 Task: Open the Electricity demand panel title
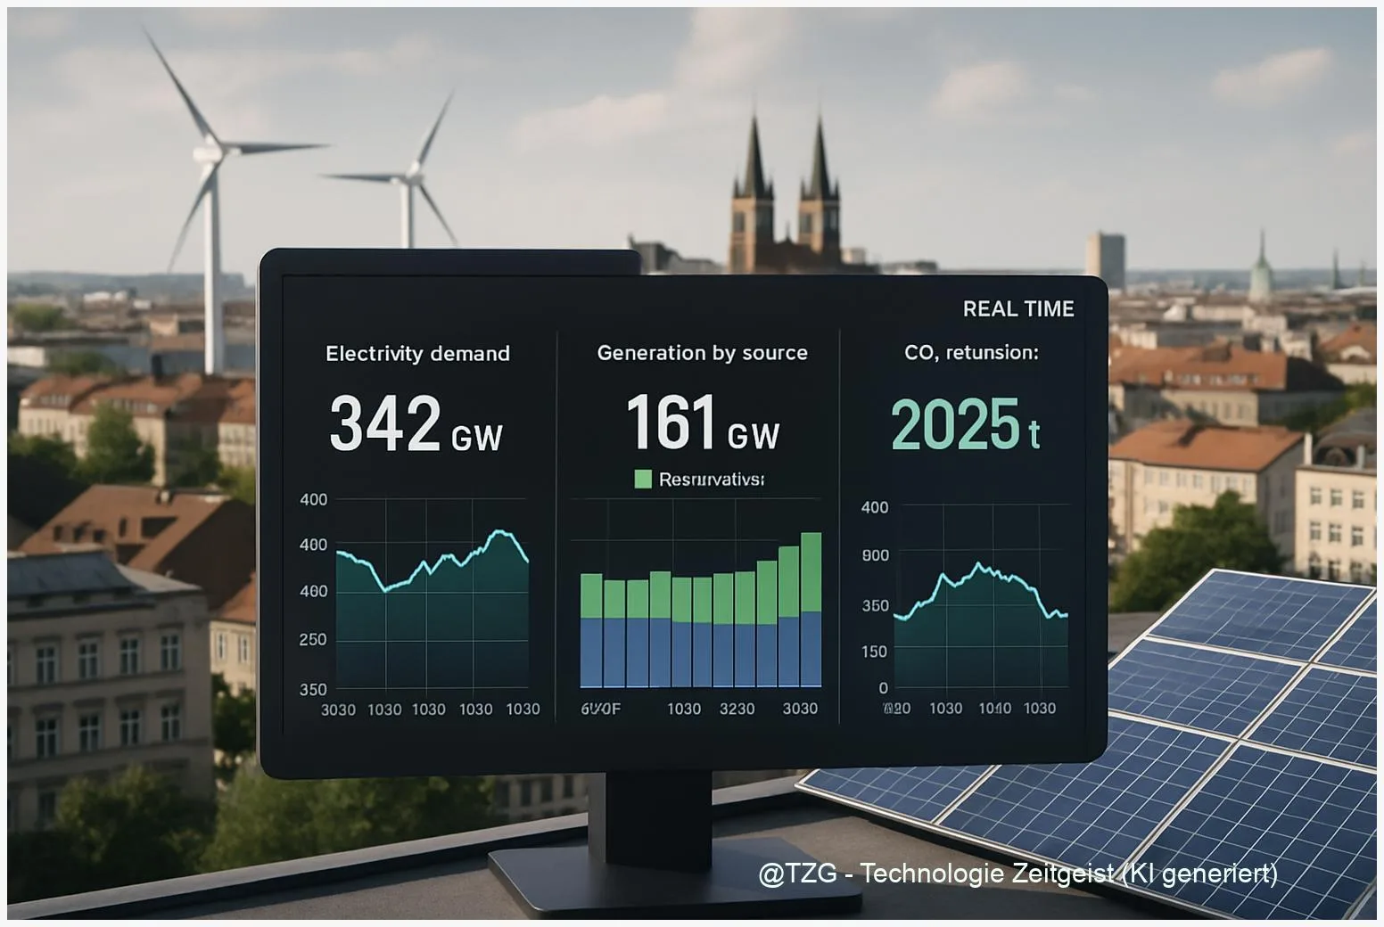tap(417, 354)
